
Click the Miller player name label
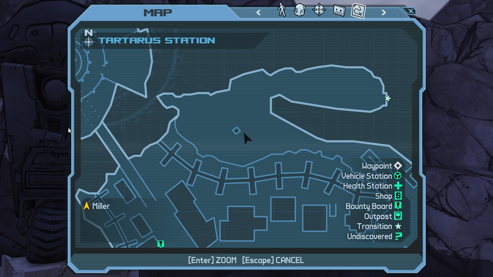[x=101, y=206]
